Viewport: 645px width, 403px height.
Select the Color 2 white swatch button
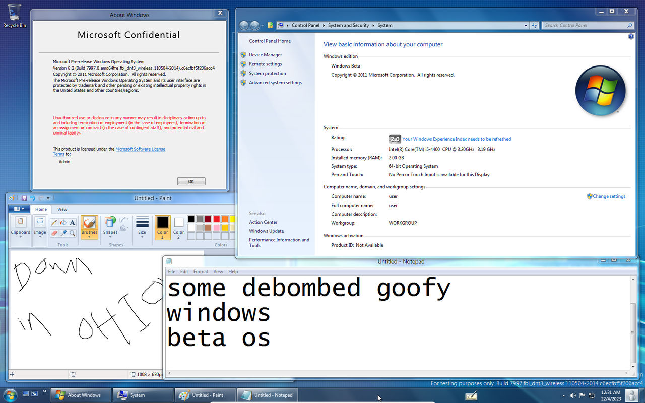tap(178, 228)
